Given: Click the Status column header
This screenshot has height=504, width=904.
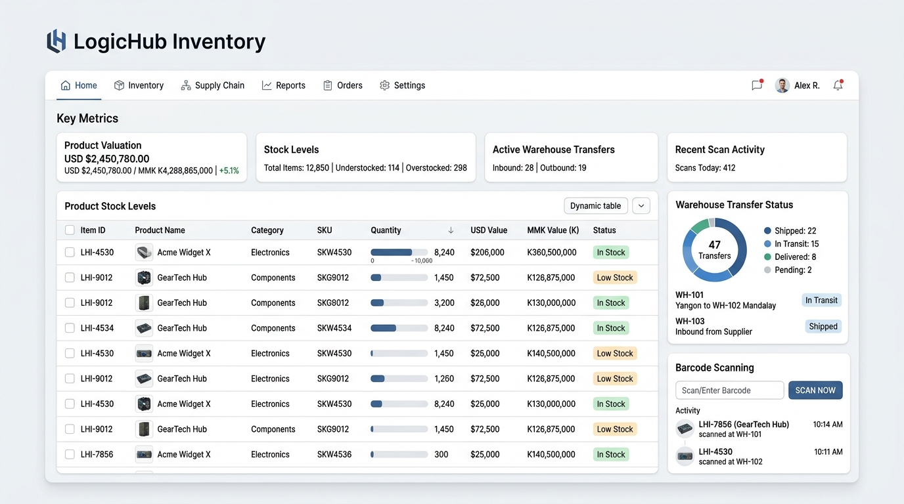Looking at the screenshot, I should click(604, 230).
